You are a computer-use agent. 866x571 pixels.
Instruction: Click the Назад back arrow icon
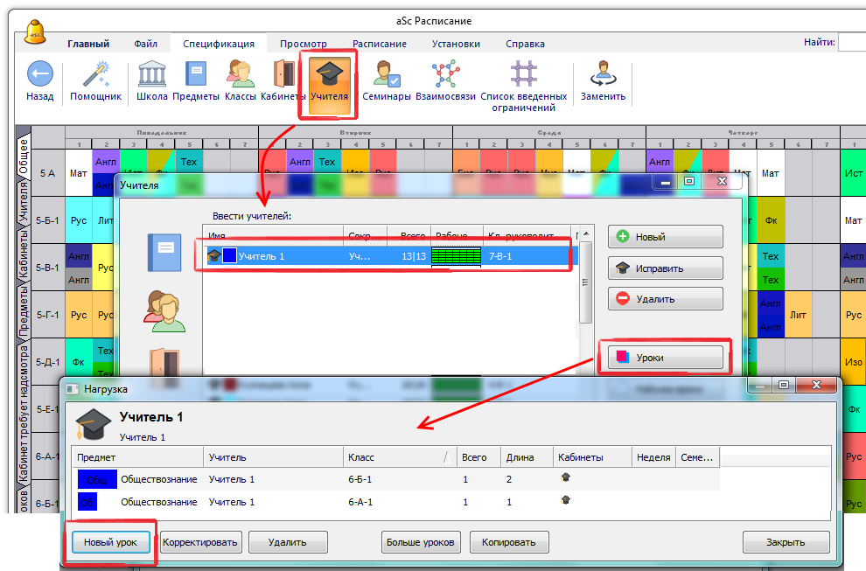39,74
